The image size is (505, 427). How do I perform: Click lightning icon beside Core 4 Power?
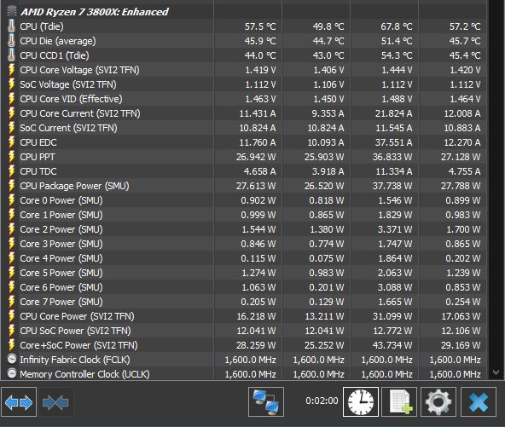[11, 258]
